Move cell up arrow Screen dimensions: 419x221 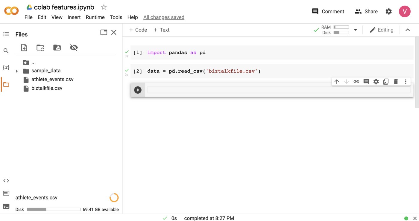tap(337, 82)
